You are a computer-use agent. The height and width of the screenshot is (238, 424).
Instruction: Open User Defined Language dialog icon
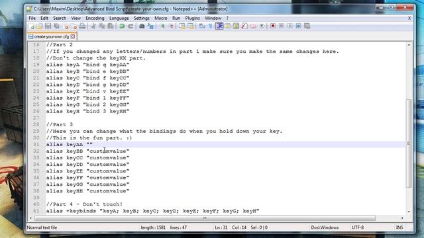pos(228,26)
